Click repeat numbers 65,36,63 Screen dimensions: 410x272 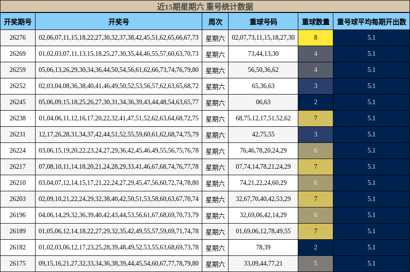(263, 86)
